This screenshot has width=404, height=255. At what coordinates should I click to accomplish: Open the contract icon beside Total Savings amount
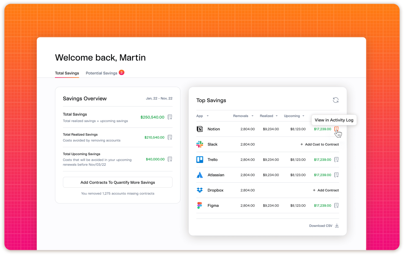tap(170, 117)
